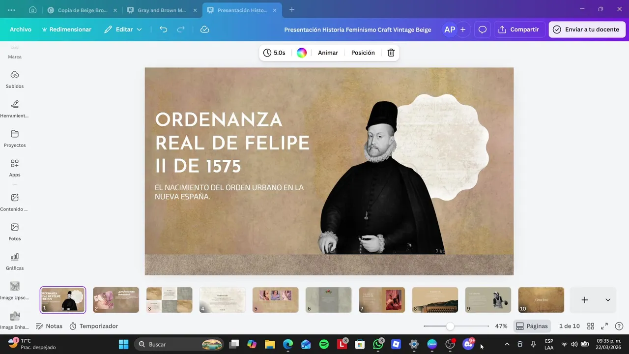Image resolution: width=629 pixels, height=354 pixels.
Task: Toggle the Páginas thumbnail strip
Action: coord(532,326)
